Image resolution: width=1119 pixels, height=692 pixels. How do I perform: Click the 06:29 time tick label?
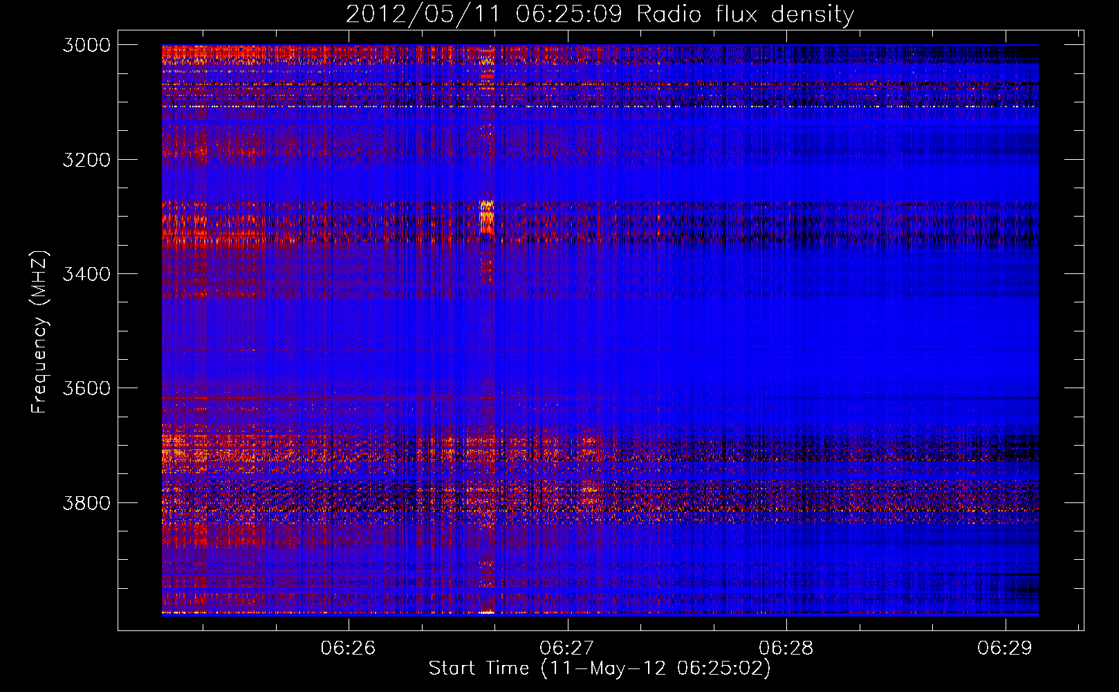point(1005,648)
